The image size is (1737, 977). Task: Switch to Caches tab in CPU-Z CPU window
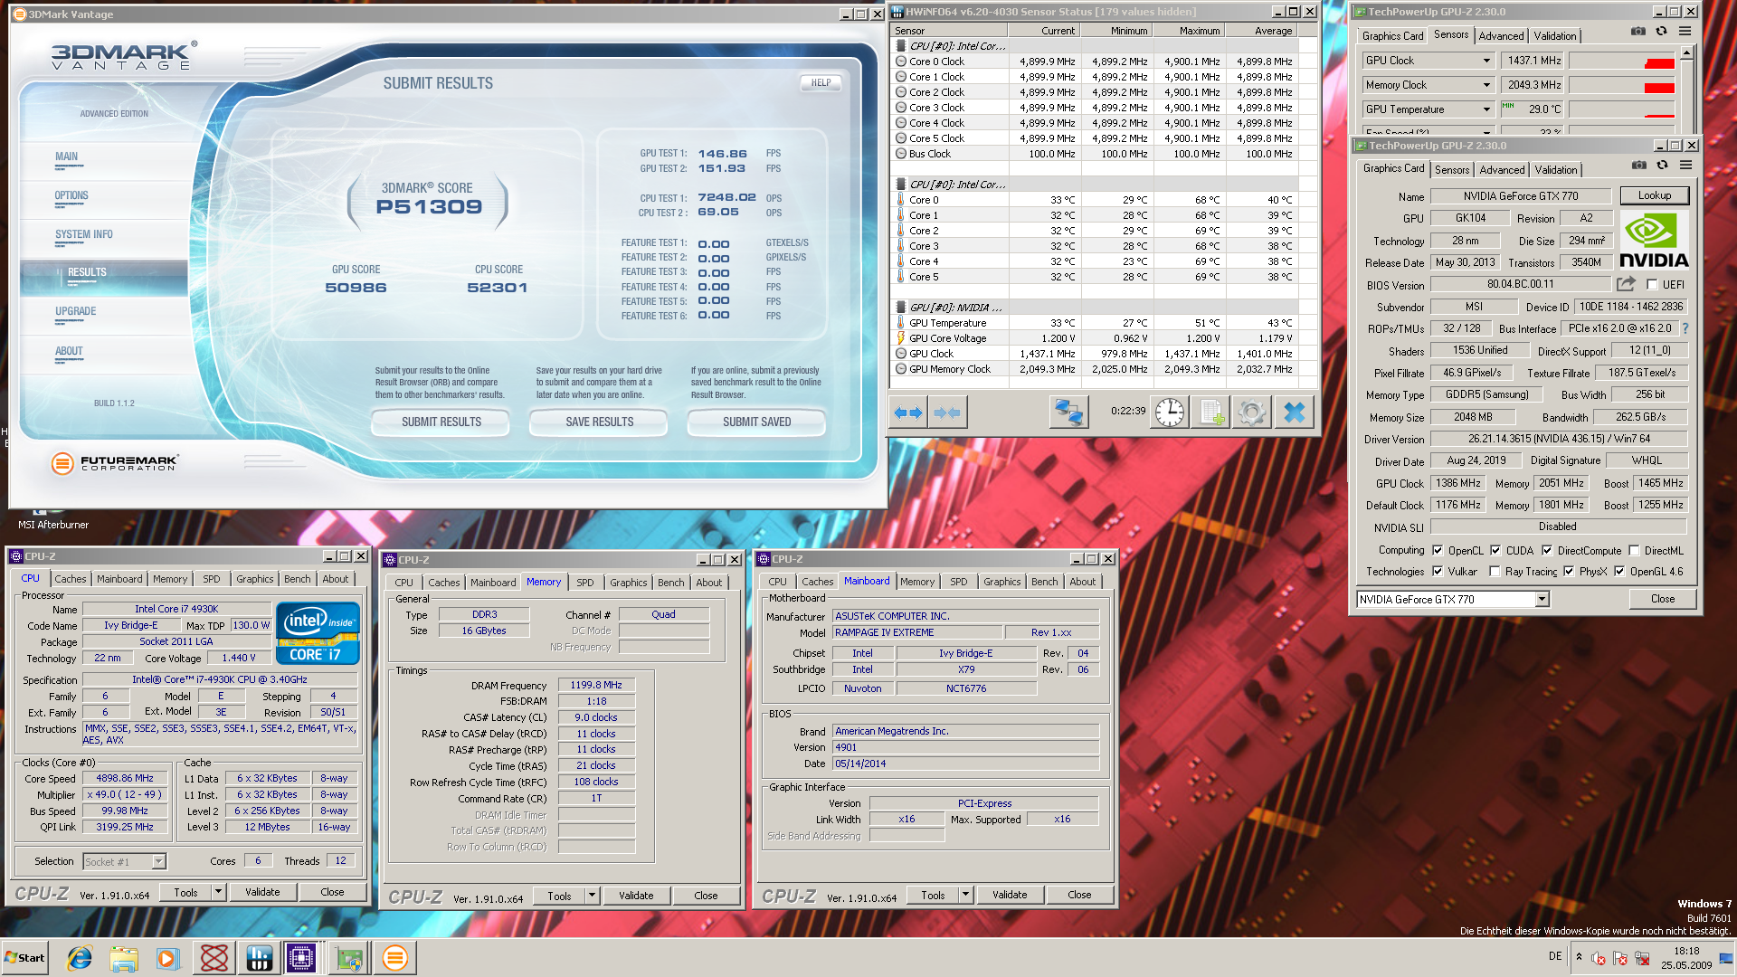[x=70, y=579]
